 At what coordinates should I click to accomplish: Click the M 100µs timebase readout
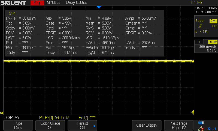53,3
